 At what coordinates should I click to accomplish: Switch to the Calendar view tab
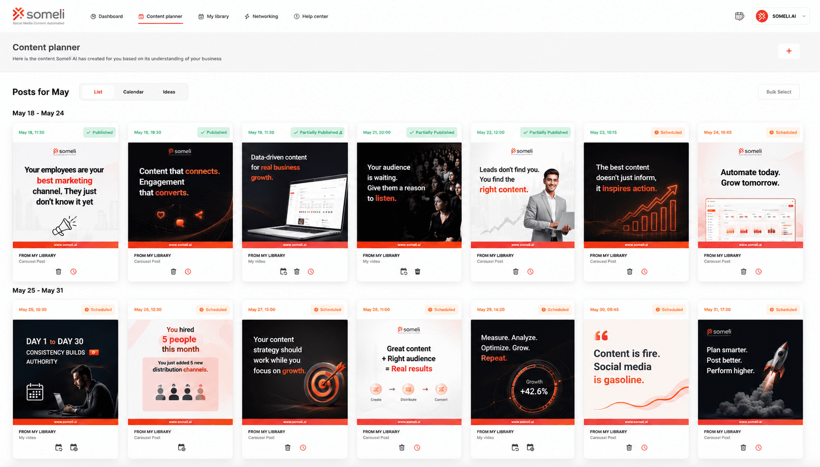point(133,92)
